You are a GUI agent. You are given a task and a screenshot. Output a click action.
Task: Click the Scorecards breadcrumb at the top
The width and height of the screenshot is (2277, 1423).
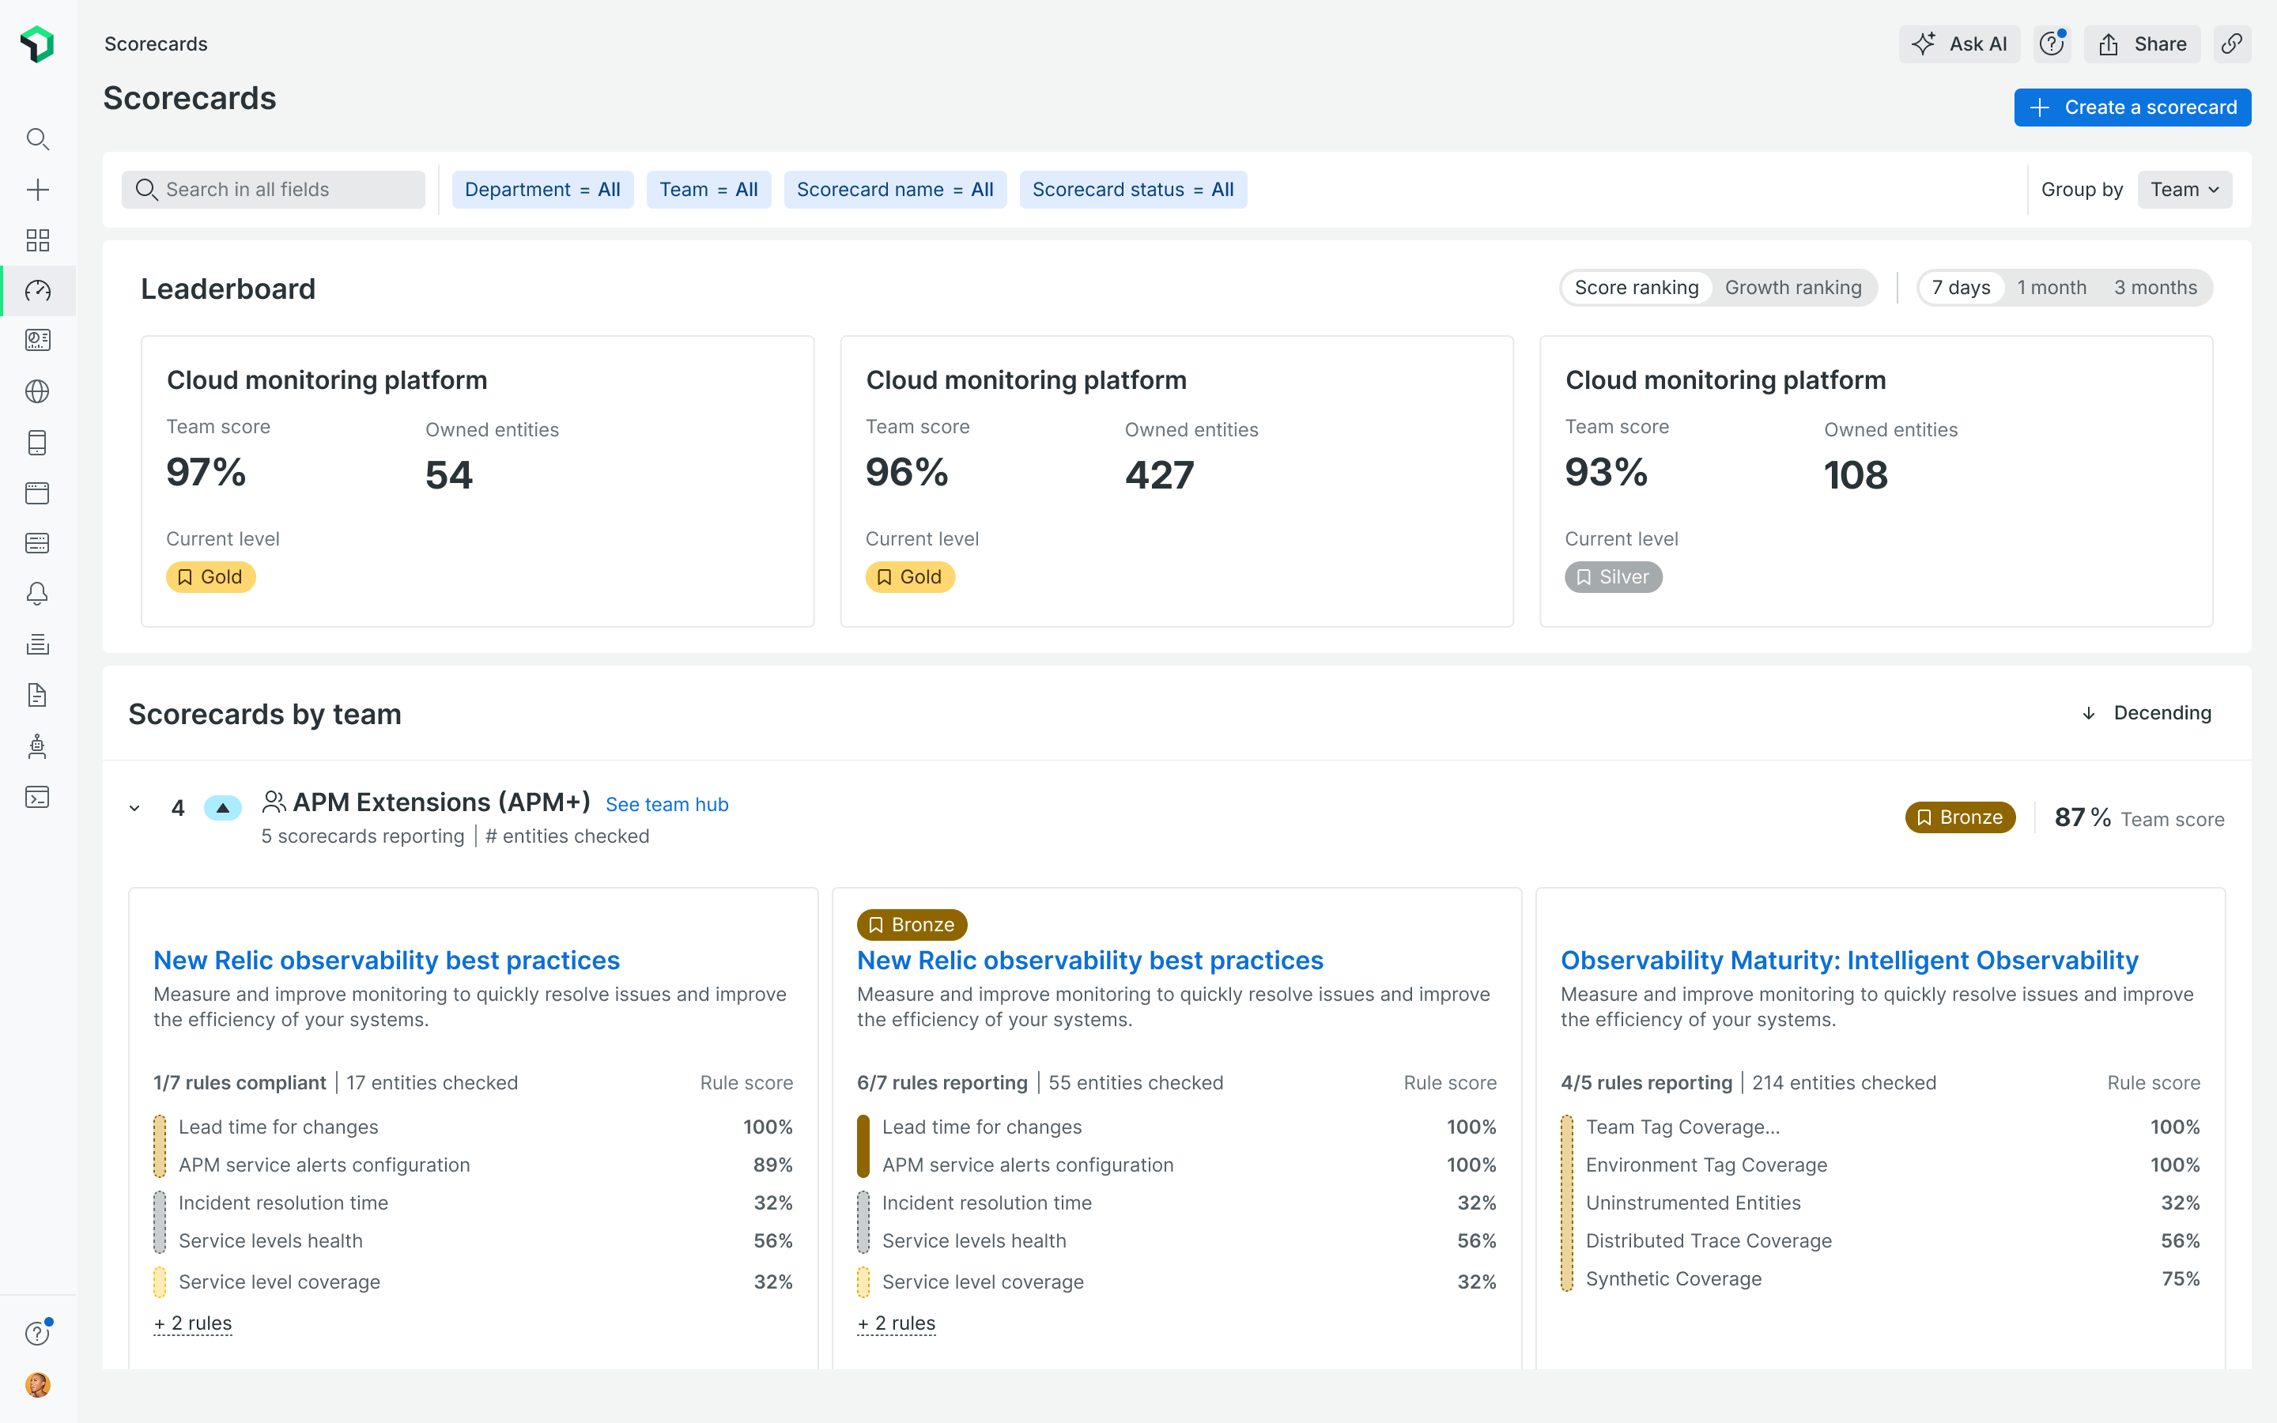[157, 44]
